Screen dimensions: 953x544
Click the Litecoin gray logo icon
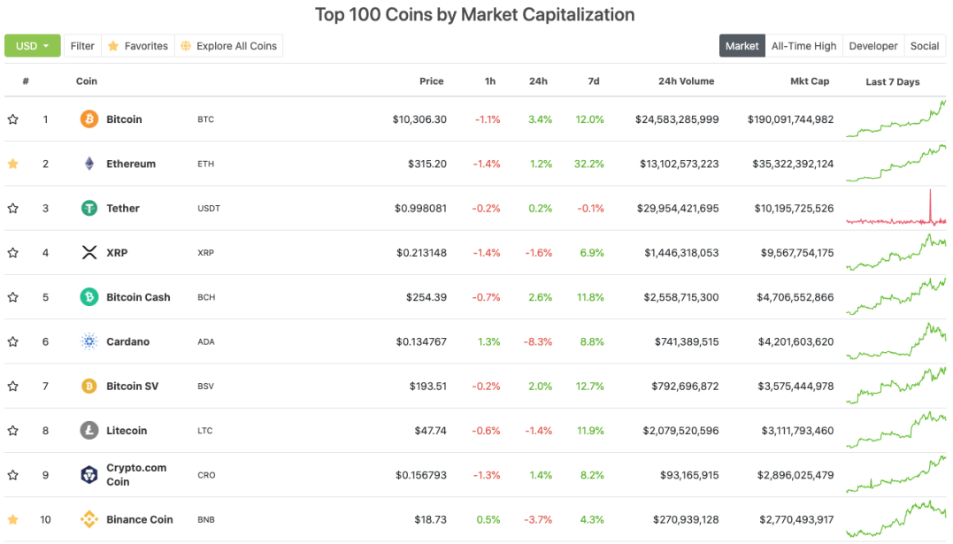pyautogui.click(x=89, y=431)
